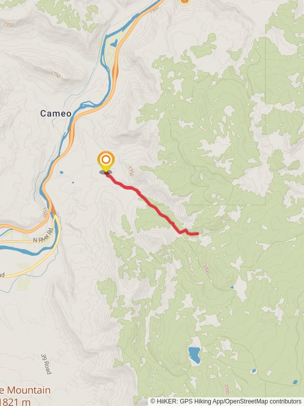The image size is (304, 406).
Task: Click the large blue lake near bottom
Action: click(x=194, y=355)
